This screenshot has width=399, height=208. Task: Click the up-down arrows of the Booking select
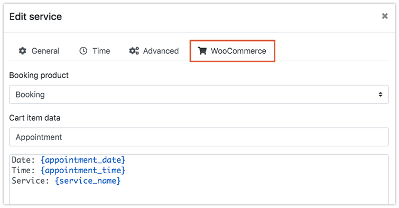[x=380, y=94]
